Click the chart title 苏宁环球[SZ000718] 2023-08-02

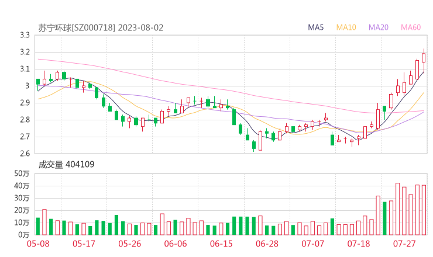point(101,28)
